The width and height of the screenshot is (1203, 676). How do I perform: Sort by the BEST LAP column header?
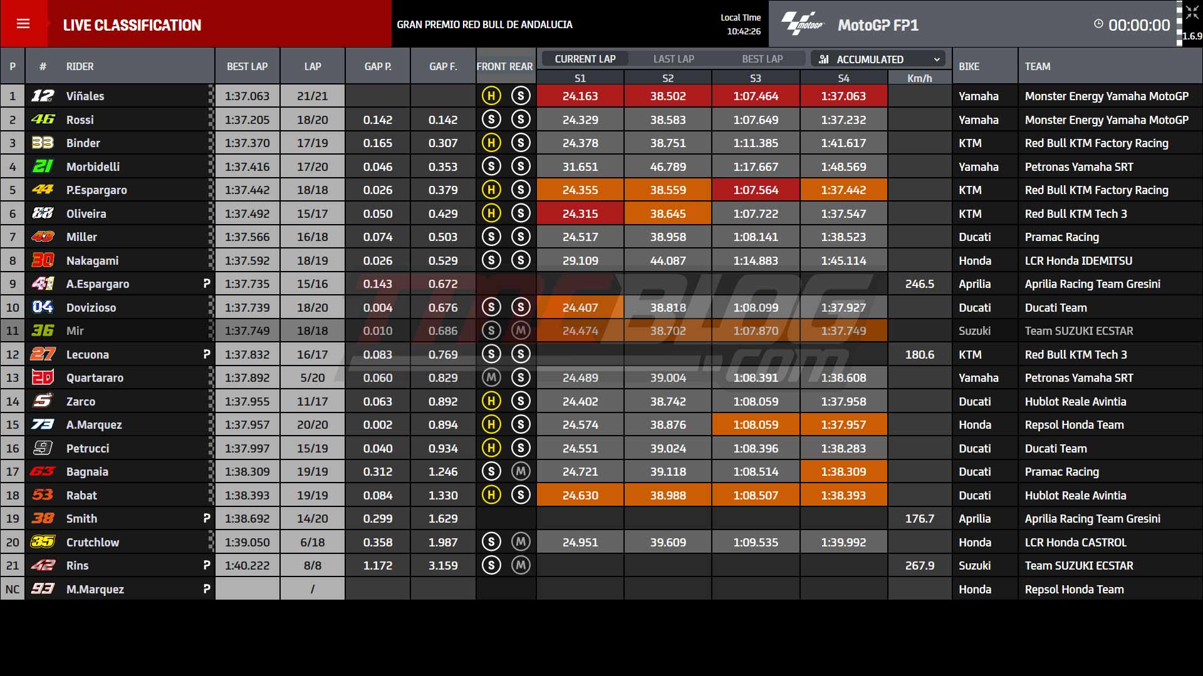[x=247, y=66]
